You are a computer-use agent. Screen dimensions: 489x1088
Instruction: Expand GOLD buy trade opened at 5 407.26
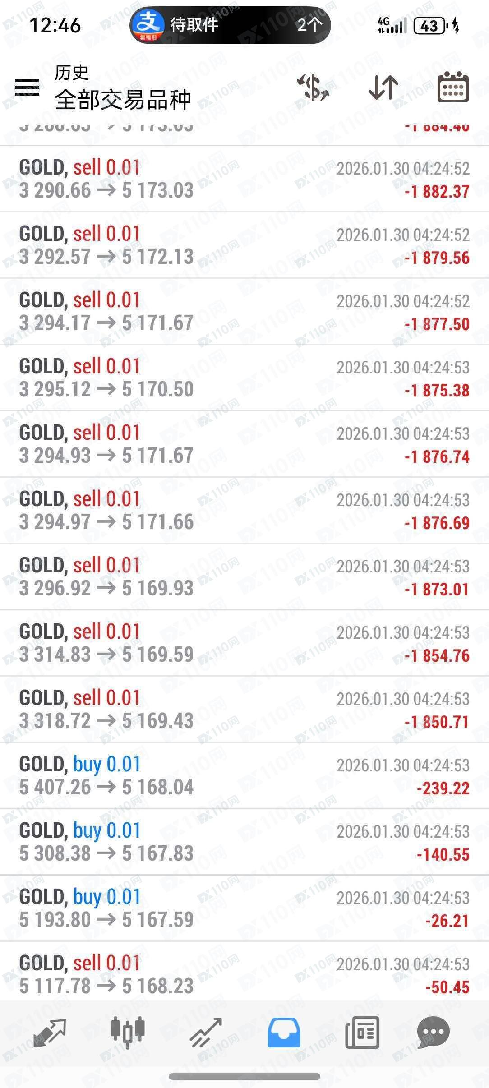[x=244, y=776]
